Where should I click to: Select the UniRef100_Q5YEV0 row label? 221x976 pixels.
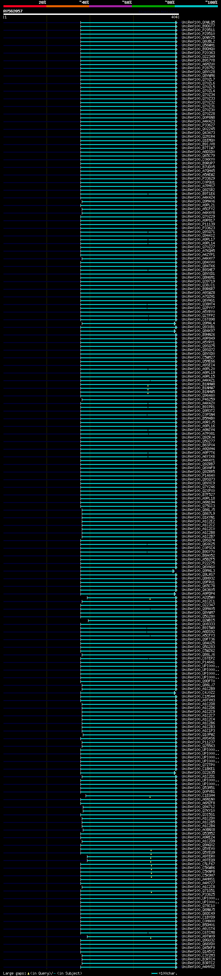pyautogui.click(x=198, y=849)
